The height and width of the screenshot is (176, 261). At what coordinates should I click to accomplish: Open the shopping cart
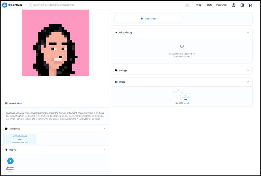click(250, 5)
